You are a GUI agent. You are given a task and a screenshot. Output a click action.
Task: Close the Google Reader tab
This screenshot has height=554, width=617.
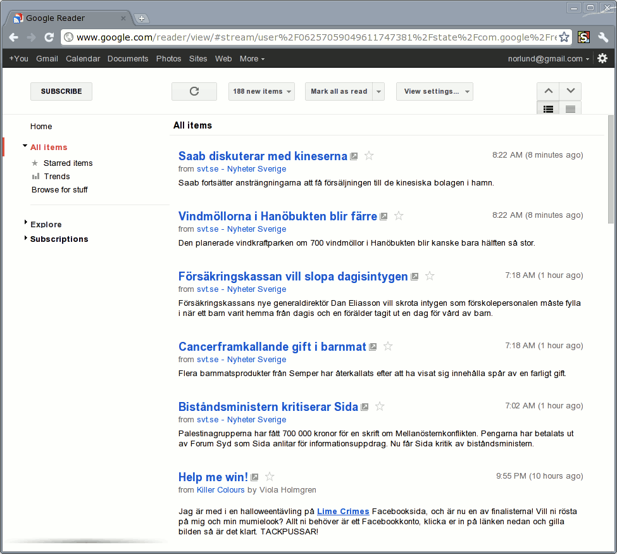123,18
